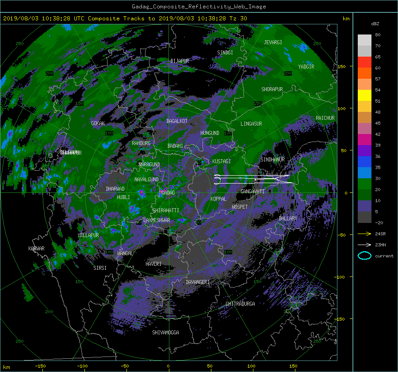
Task: Click the 150 km mark on right axis
Action: tap(342, 66)
